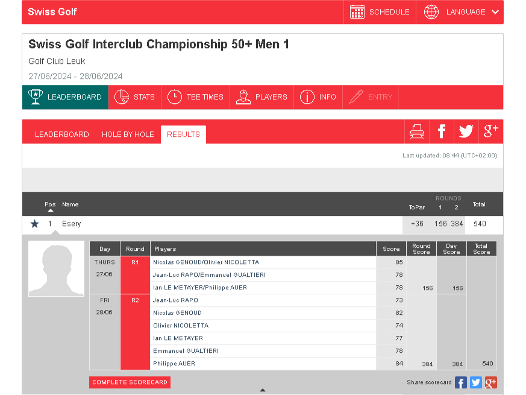Sort by the Total column header
526x395 pixels.
pos(479,204)
